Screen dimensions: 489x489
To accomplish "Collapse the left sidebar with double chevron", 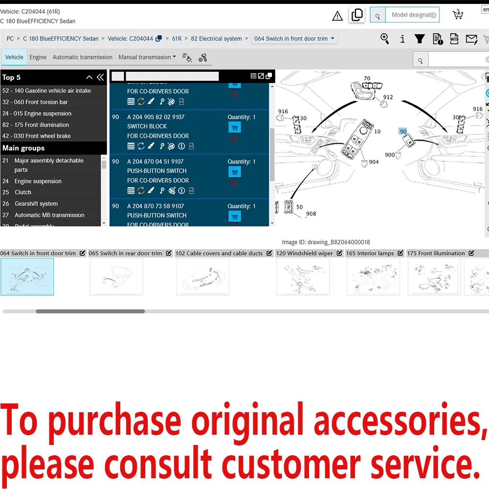I will pyautogui.click(x=100, y=77).
